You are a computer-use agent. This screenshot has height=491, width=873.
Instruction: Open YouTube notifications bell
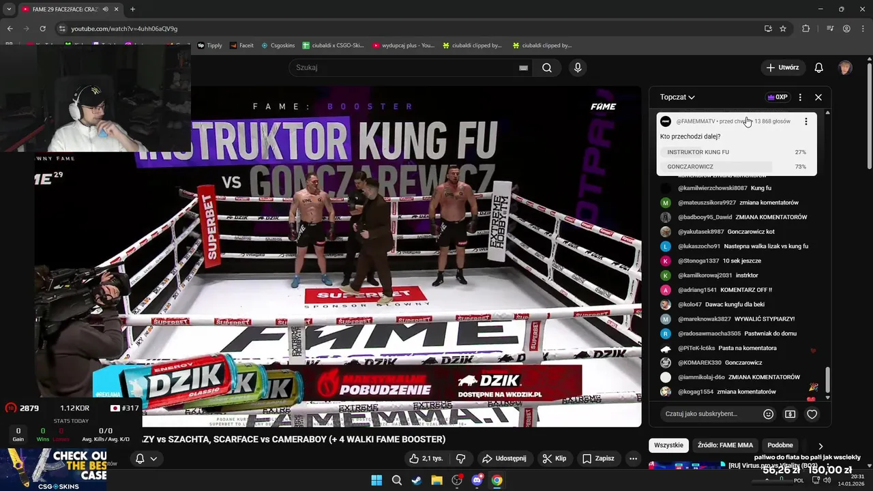(819, 68)
